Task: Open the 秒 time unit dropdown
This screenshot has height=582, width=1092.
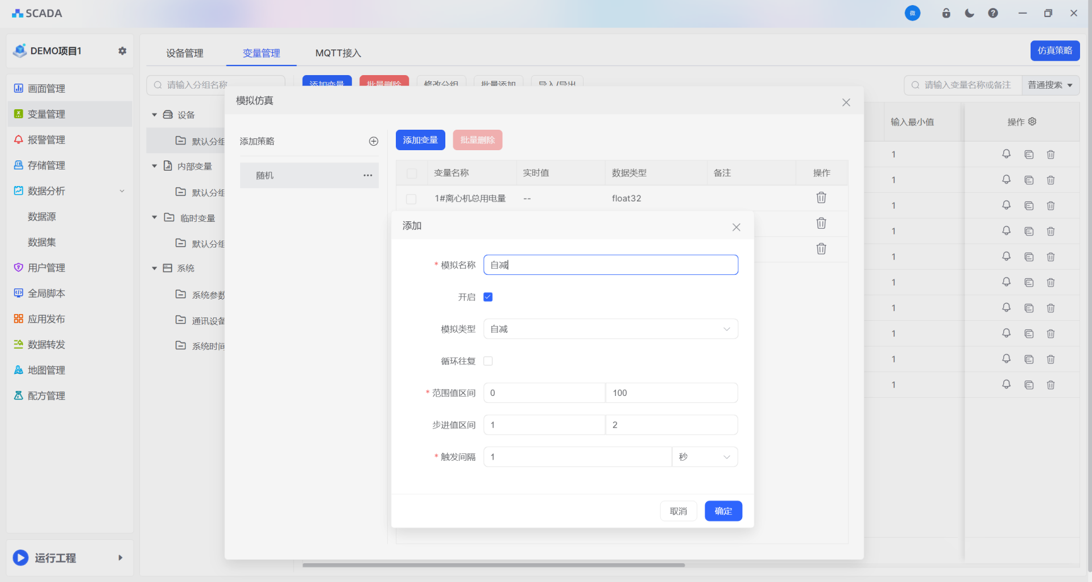Action: [x=705, y=457]
